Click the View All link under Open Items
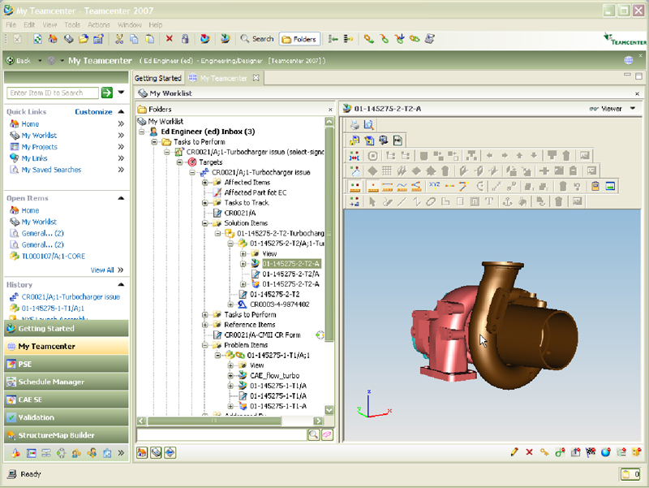Screen dimensions: 649x488 pyautogui.click(x=102, y=270)
